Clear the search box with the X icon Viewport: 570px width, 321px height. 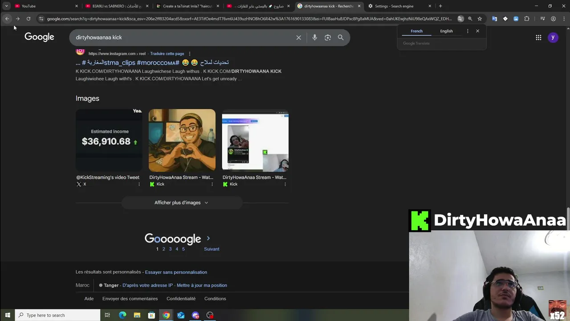point(299,37)
